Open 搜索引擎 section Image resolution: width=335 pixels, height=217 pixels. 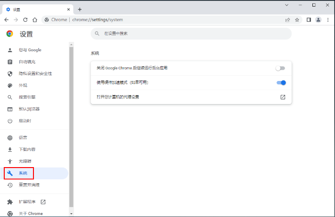[34, 97]
